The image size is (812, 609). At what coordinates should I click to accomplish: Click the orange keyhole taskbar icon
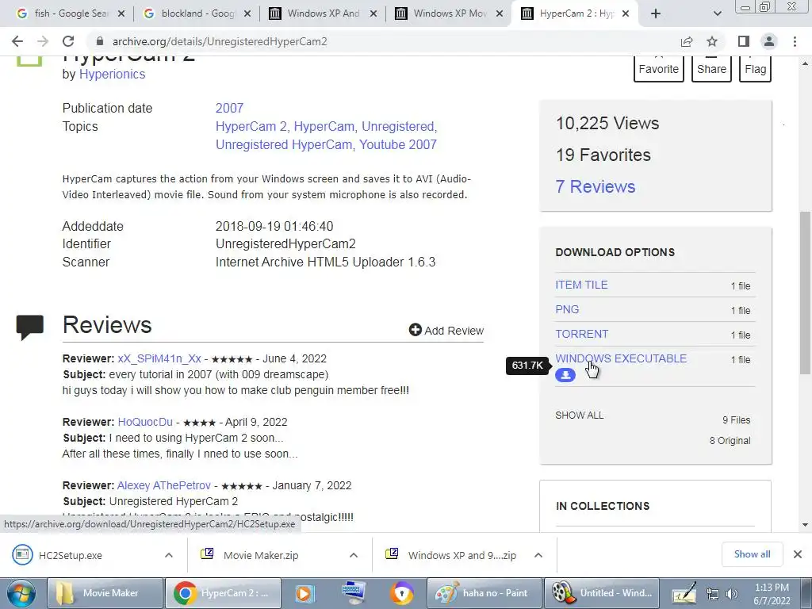pyautogui.click(x=402, y=593)
